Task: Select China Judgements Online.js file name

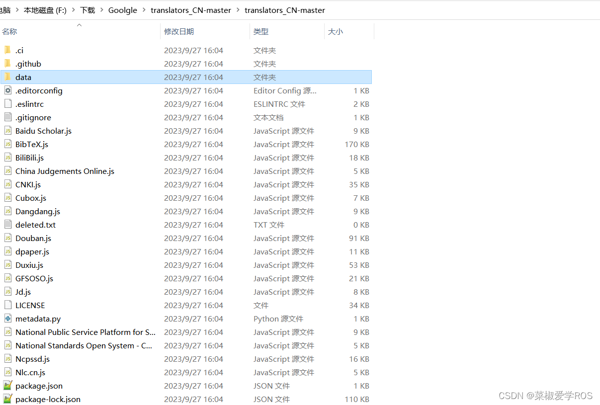Action: pos(65,171)
